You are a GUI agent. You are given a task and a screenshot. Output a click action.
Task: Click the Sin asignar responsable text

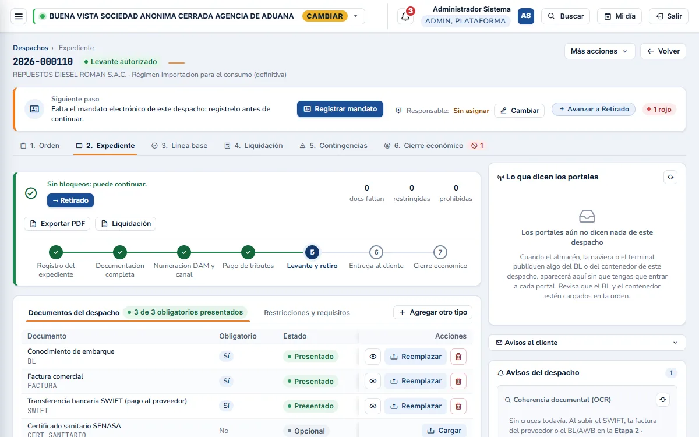471,111
